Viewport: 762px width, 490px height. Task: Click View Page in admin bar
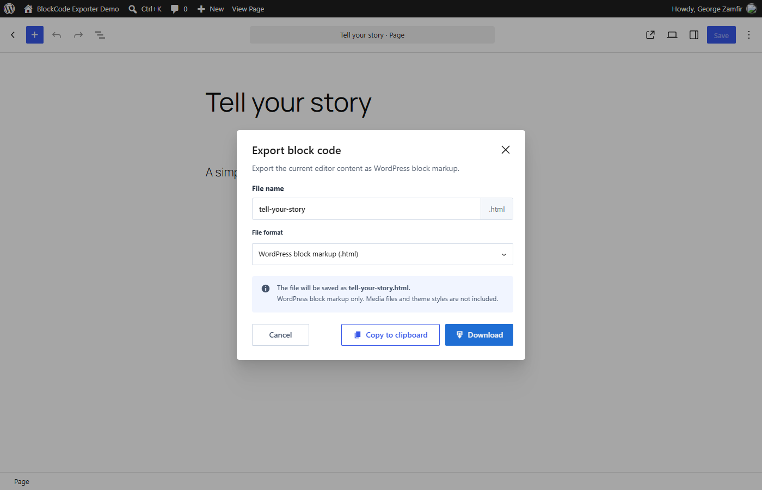pyautogui.click(x=248, y=9)
